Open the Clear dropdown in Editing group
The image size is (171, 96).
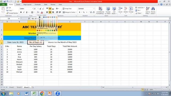tap(139, 13)
